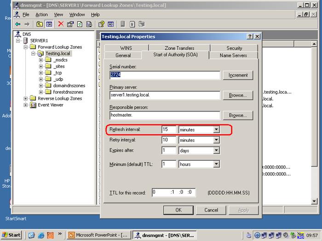This screenshot has height=241, width=322.
Task: Click the red X Delete icon
Action: pos(61,24)
